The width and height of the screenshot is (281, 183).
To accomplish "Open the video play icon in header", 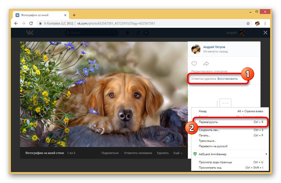I will tap(146, 33).
